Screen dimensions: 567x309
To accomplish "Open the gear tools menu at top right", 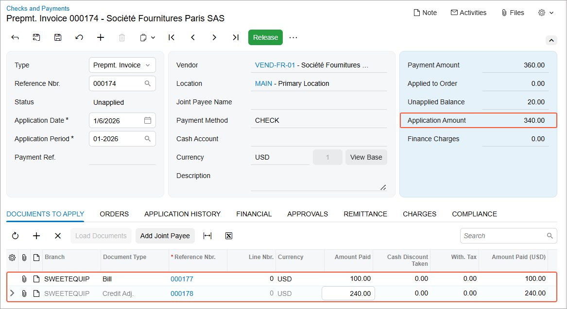I will point(546,13).
